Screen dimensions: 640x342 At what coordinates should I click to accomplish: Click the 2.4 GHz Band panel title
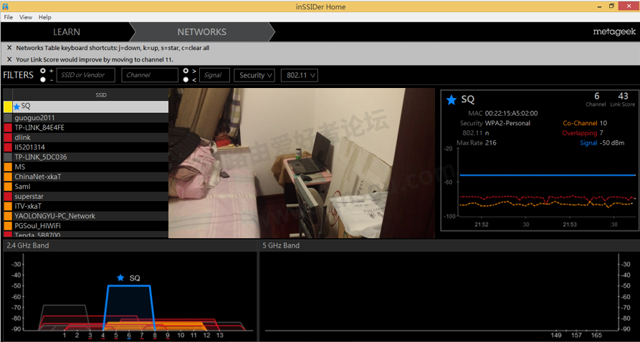pos(28,245)
